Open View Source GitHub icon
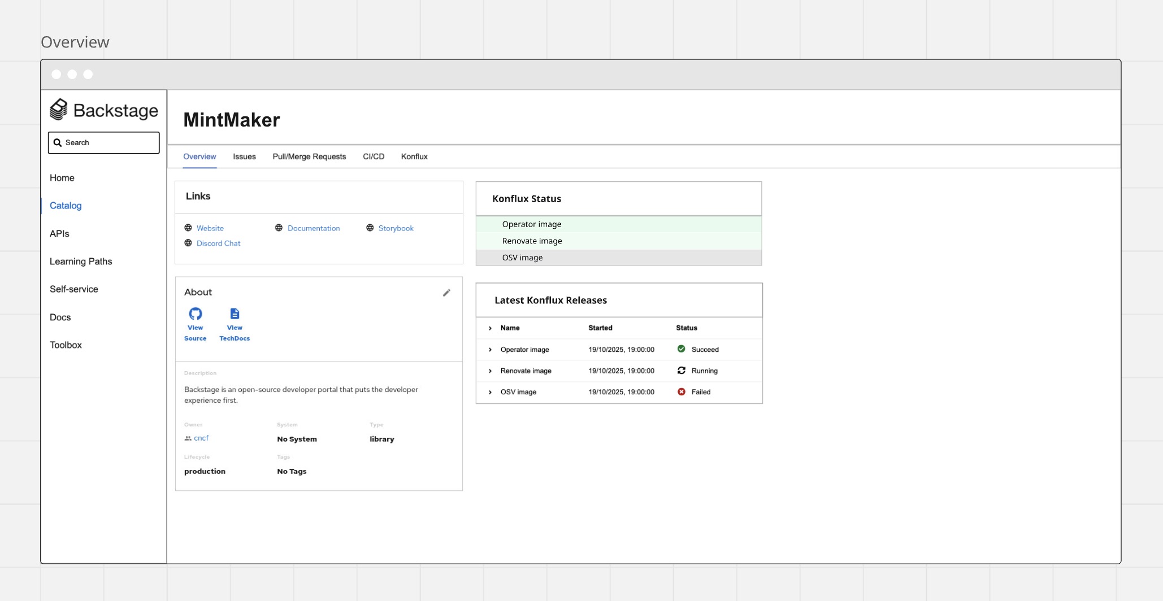 point(196,314)
